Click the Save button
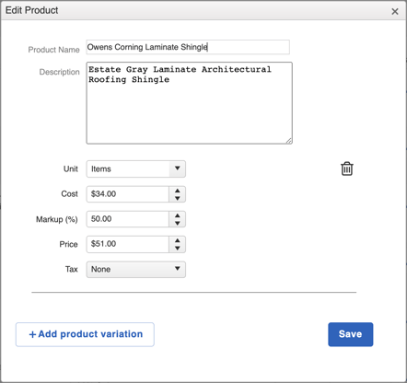 351,334
